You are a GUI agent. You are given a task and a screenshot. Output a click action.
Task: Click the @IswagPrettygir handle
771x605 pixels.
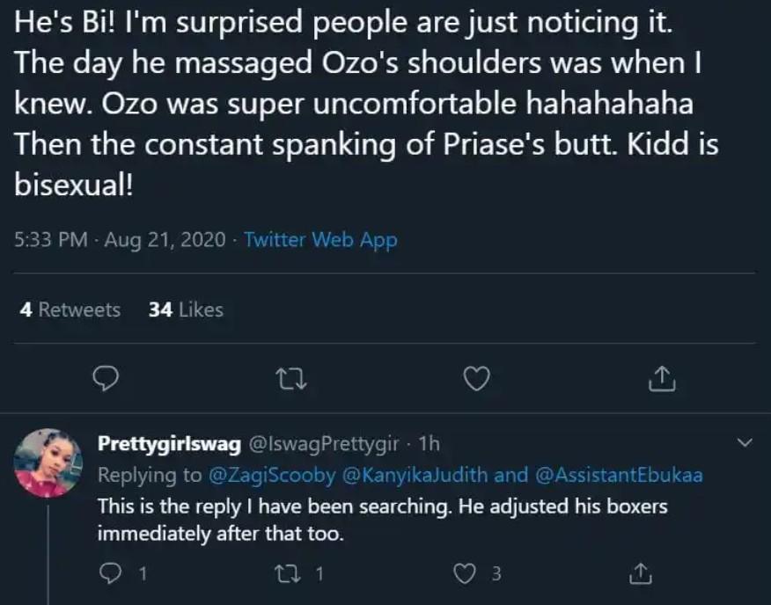pyautogui.click(x=326, y=445)
